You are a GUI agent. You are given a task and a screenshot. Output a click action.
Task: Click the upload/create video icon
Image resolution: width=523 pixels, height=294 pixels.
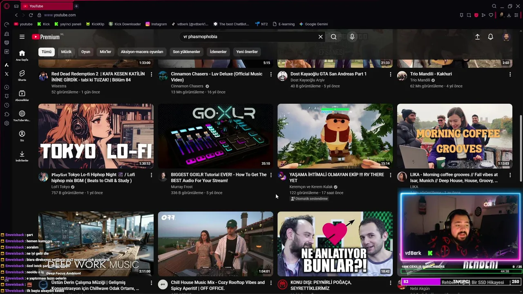click(477, 37)
